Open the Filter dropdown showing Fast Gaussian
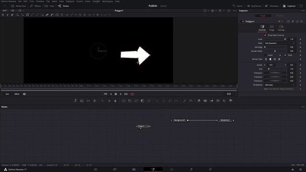 [280, 43]
